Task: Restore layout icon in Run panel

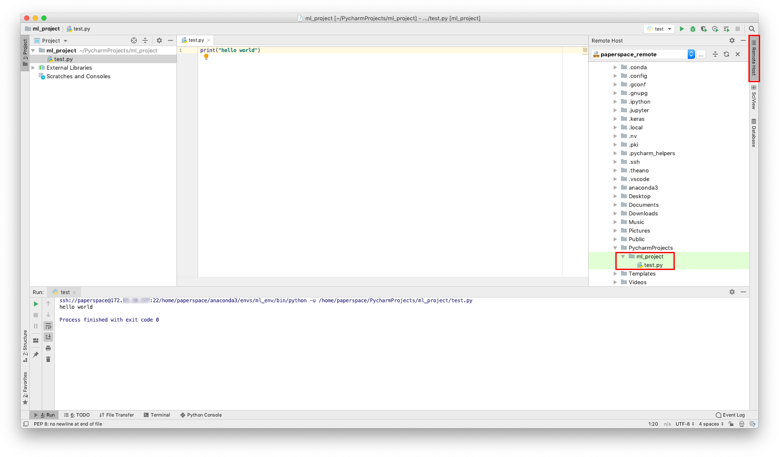Action: [x=36, y=340]
